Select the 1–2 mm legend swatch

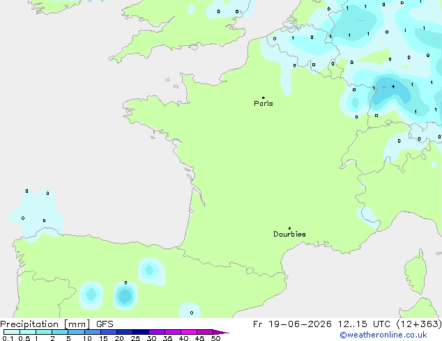coord(44,332)
